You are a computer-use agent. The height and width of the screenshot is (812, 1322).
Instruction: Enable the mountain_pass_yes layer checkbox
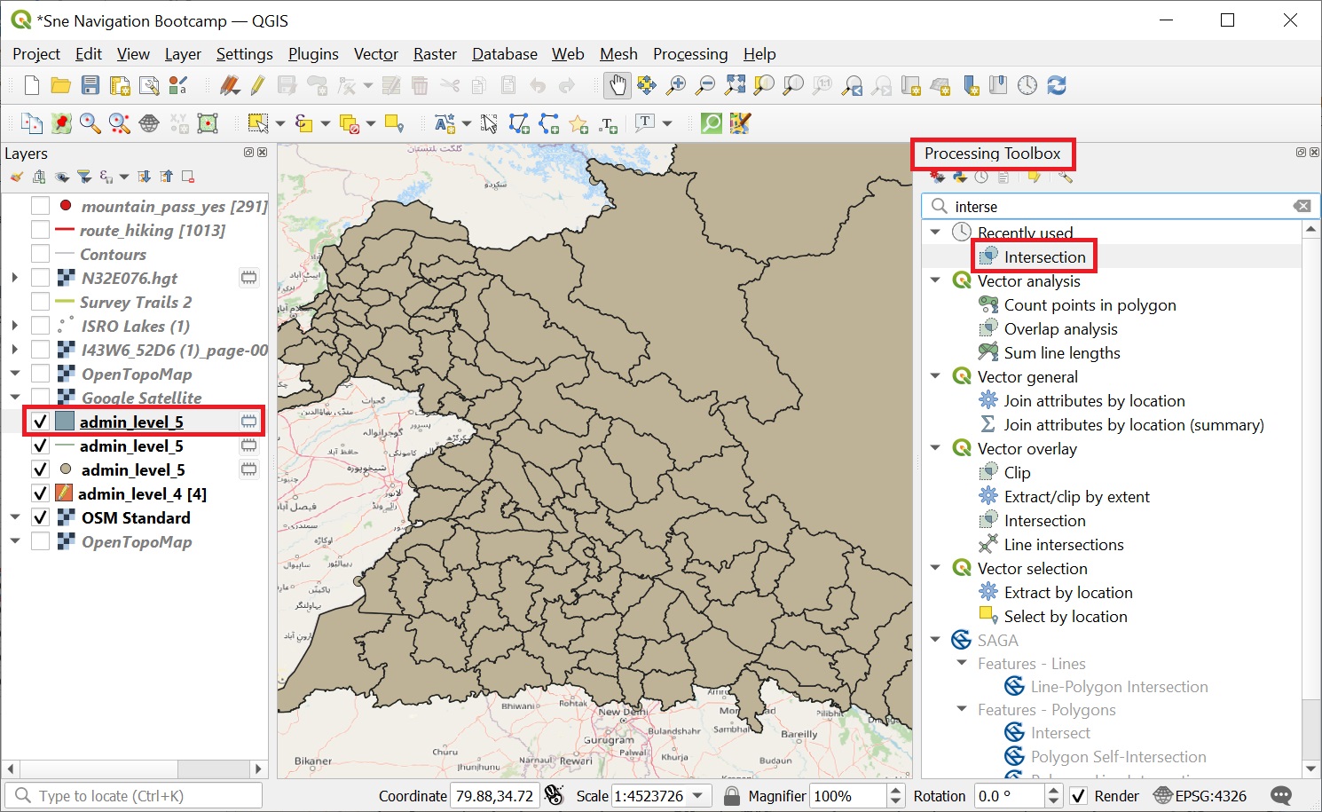[x=40, y=206]
